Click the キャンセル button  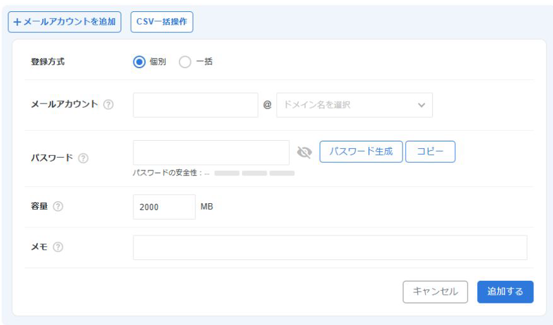435,292
